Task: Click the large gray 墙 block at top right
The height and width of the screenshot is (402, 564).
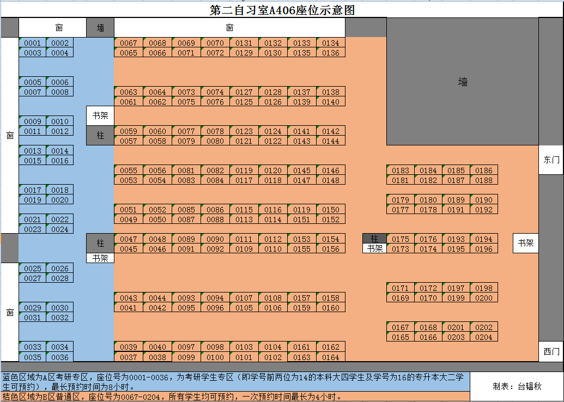Action: pyautogui.click(x=463, y=82)
